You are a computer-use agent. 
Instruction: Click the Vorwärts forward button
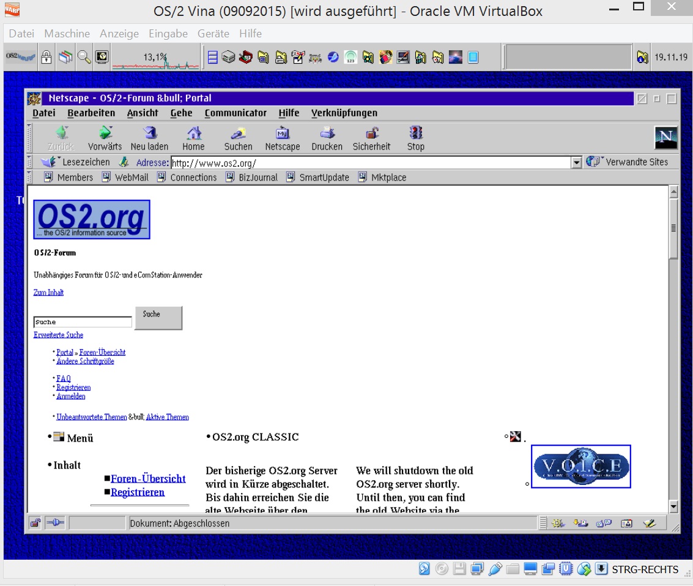pyautogui.click(x=105, y=138)
